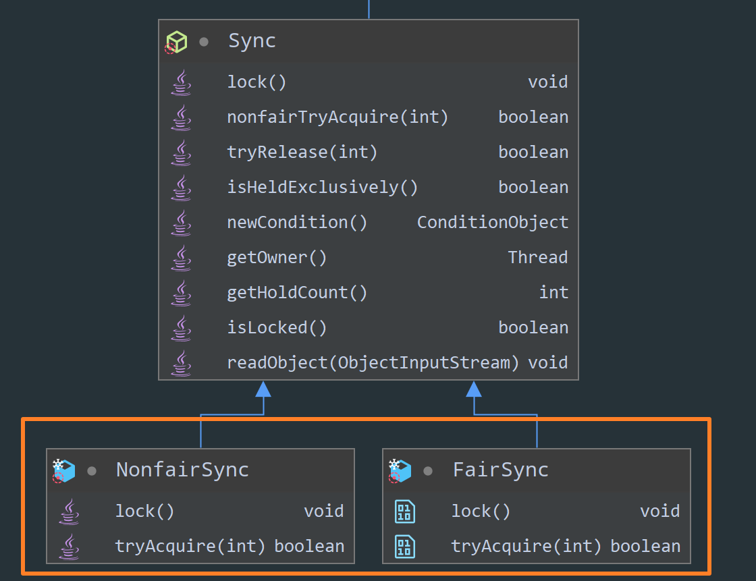The width and height of the screenshot is (756, 581).
Task: Click the Java icon beside readObject method
Action: tap(182, 363)
